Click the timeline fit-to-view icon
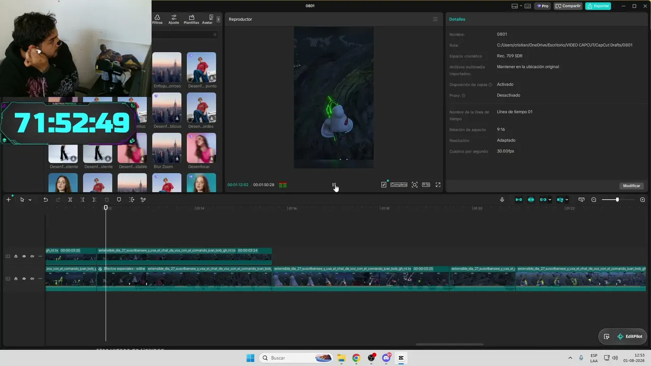 [x=581, y=200]
